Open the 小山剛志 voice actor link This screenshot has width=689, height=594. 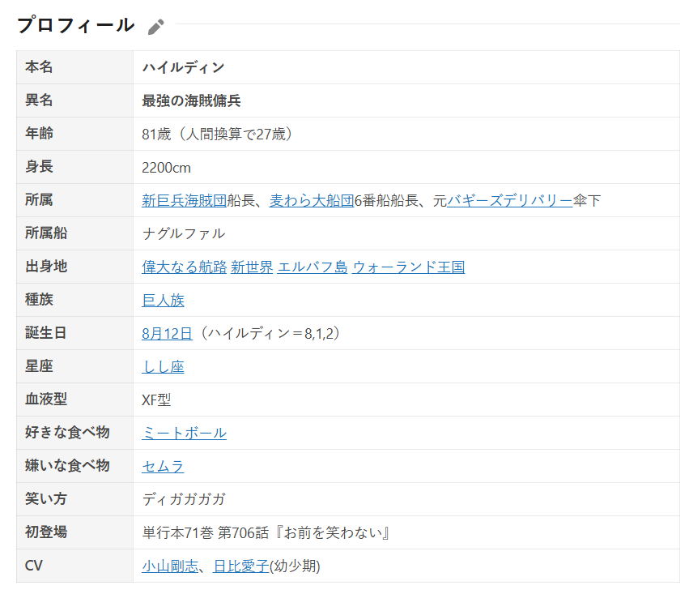click(x=170, y=566)
